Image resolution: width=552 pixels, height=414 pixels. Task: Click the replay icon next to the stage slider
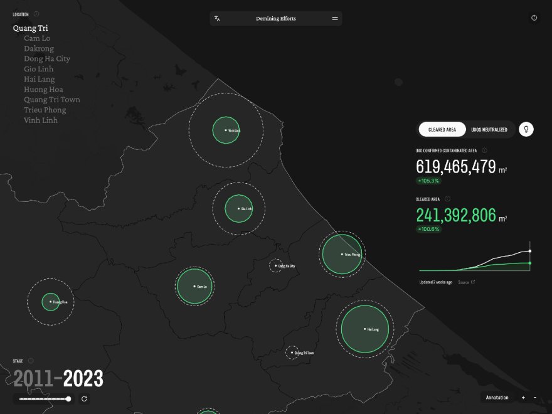[85, 399]
